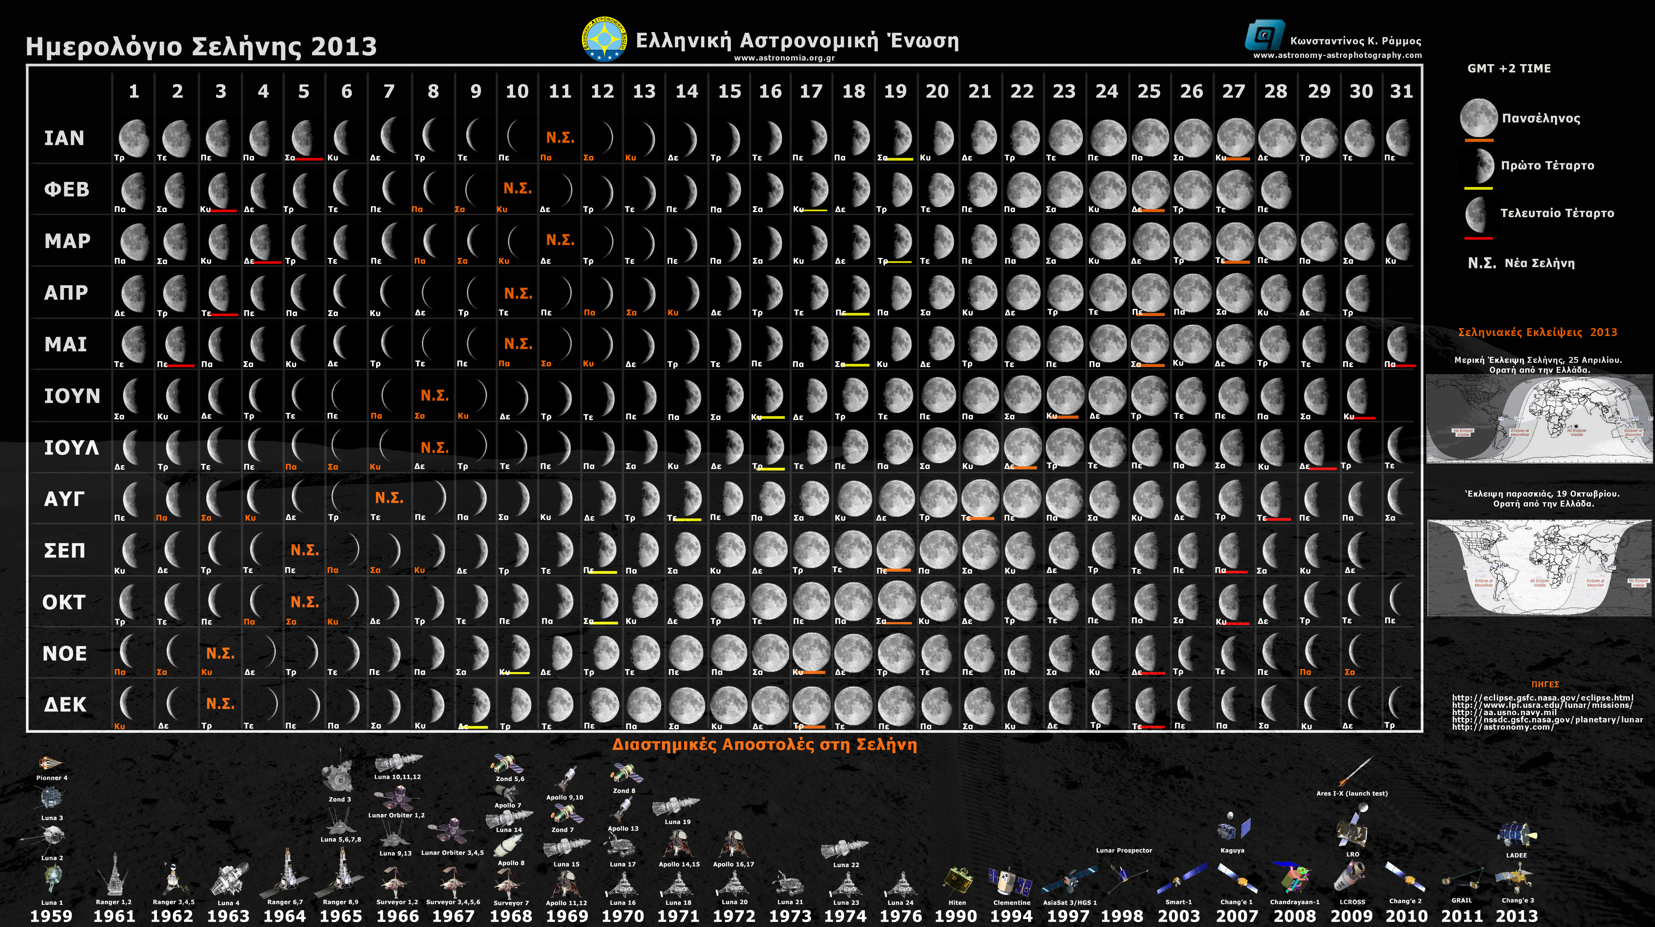Open the www.astronomia.org.gr link
This screenshot has width=1655, height=927.
point(784,58)
